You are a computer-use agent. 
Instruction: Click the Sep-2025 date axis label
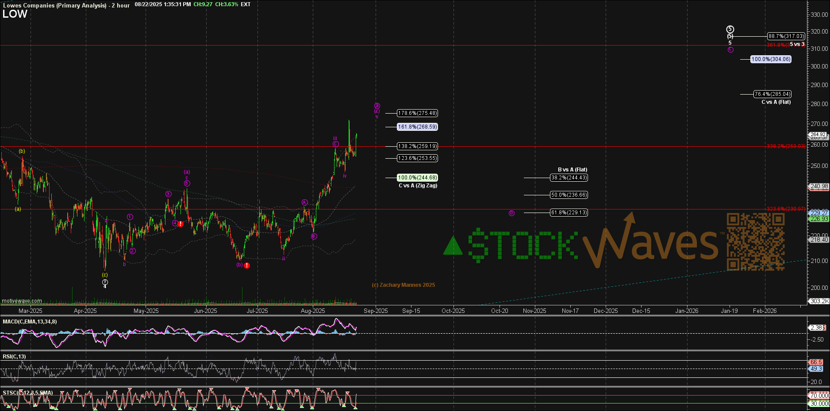coord(376,311)
